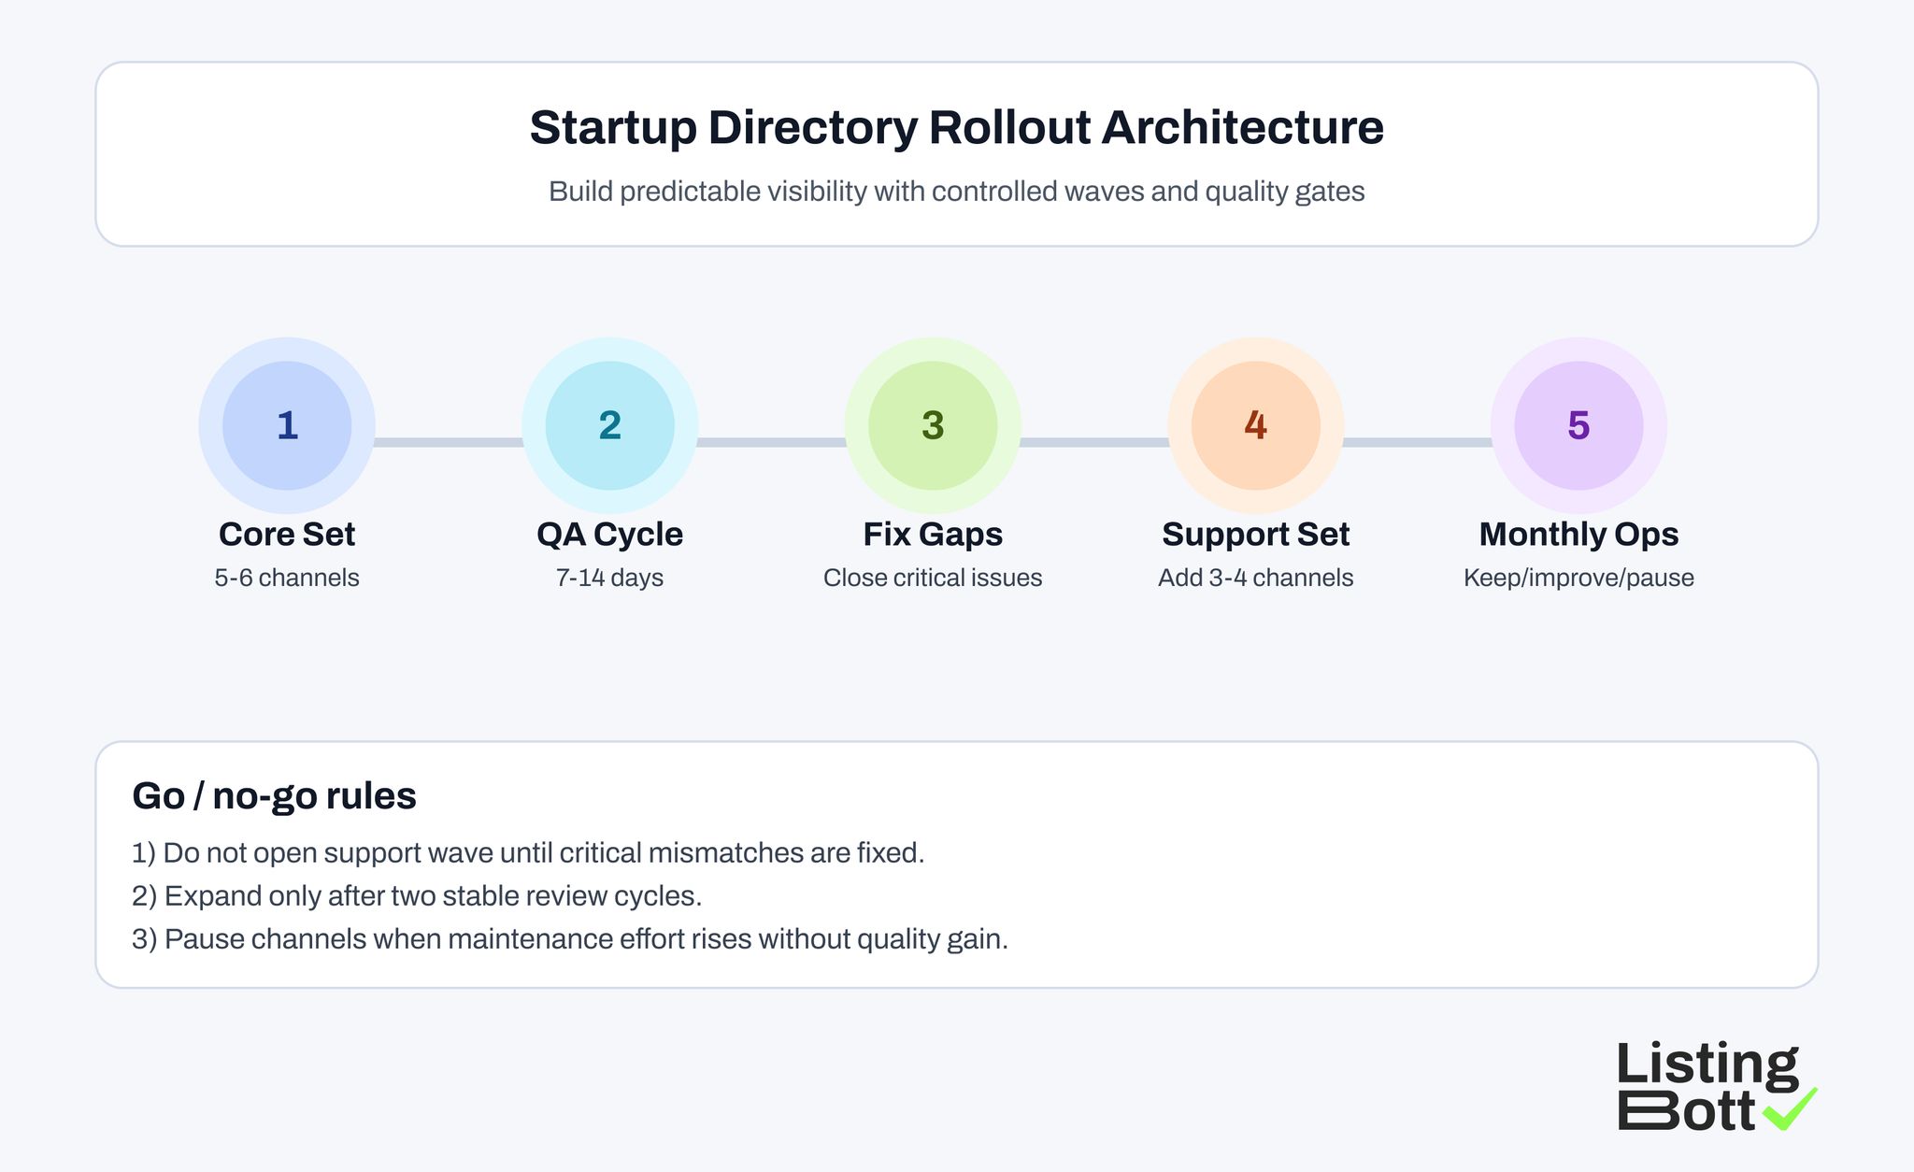
Task: Click the 7-14 days duration text
Action: (x=609, y=578)
